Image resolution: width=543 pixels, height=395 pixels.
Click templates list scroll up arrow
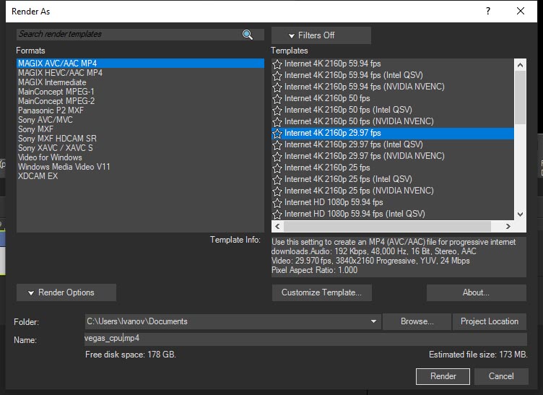(520, 65)
